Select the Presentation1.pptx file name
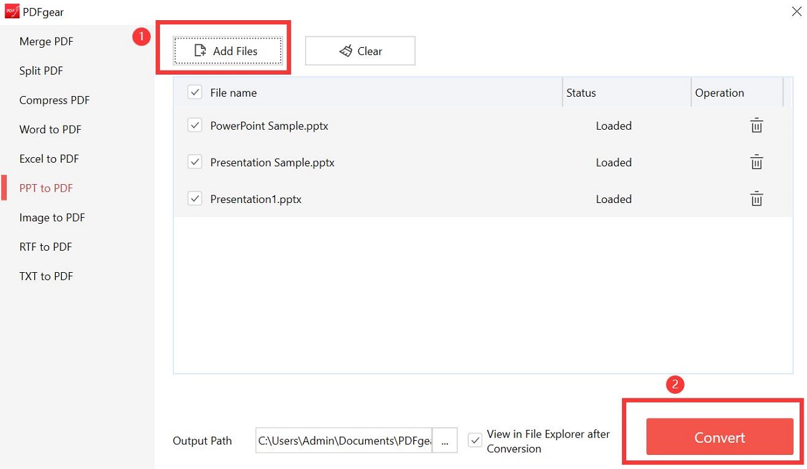Viewport: 807px width, 469px height. coord(256,199)
